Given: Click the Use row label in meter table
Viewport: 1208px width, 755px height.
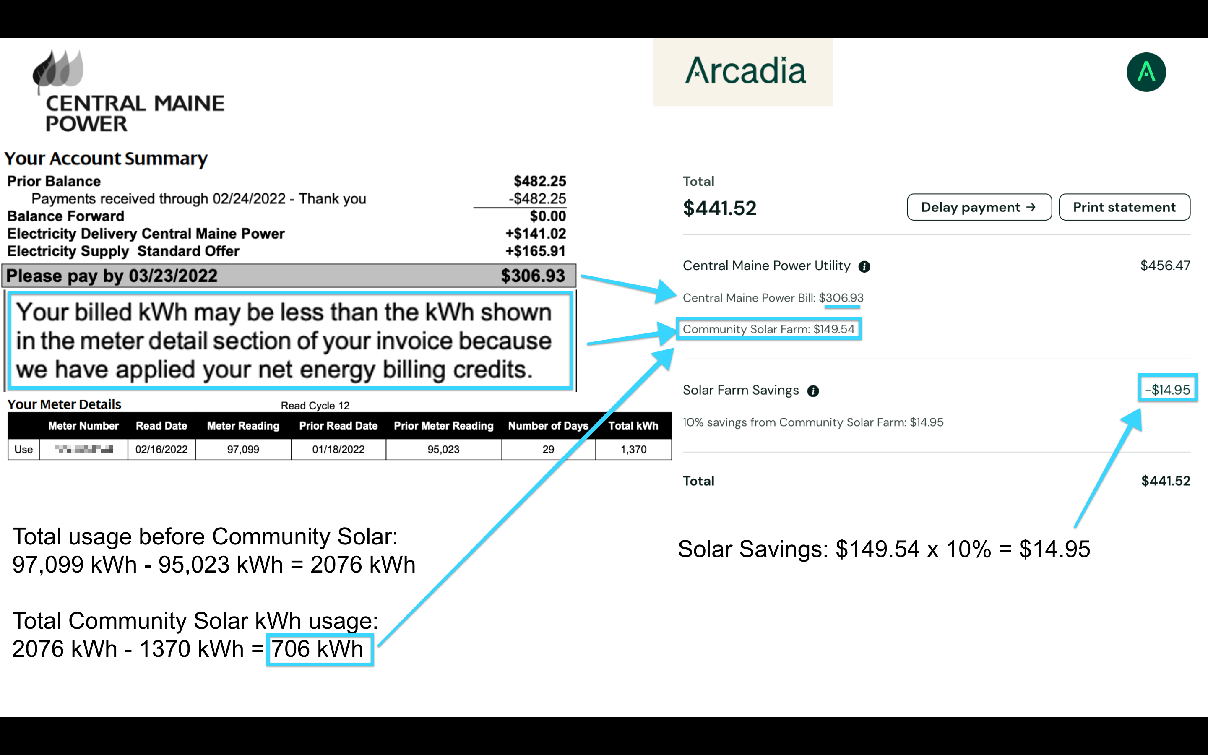Looking at the screenshot, I should click(x=23, y=449).
